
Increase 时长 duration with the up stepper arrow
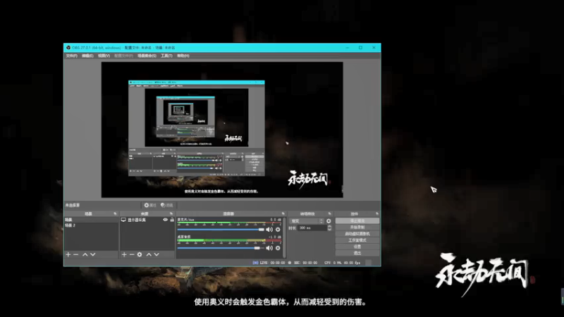[329, 226]
